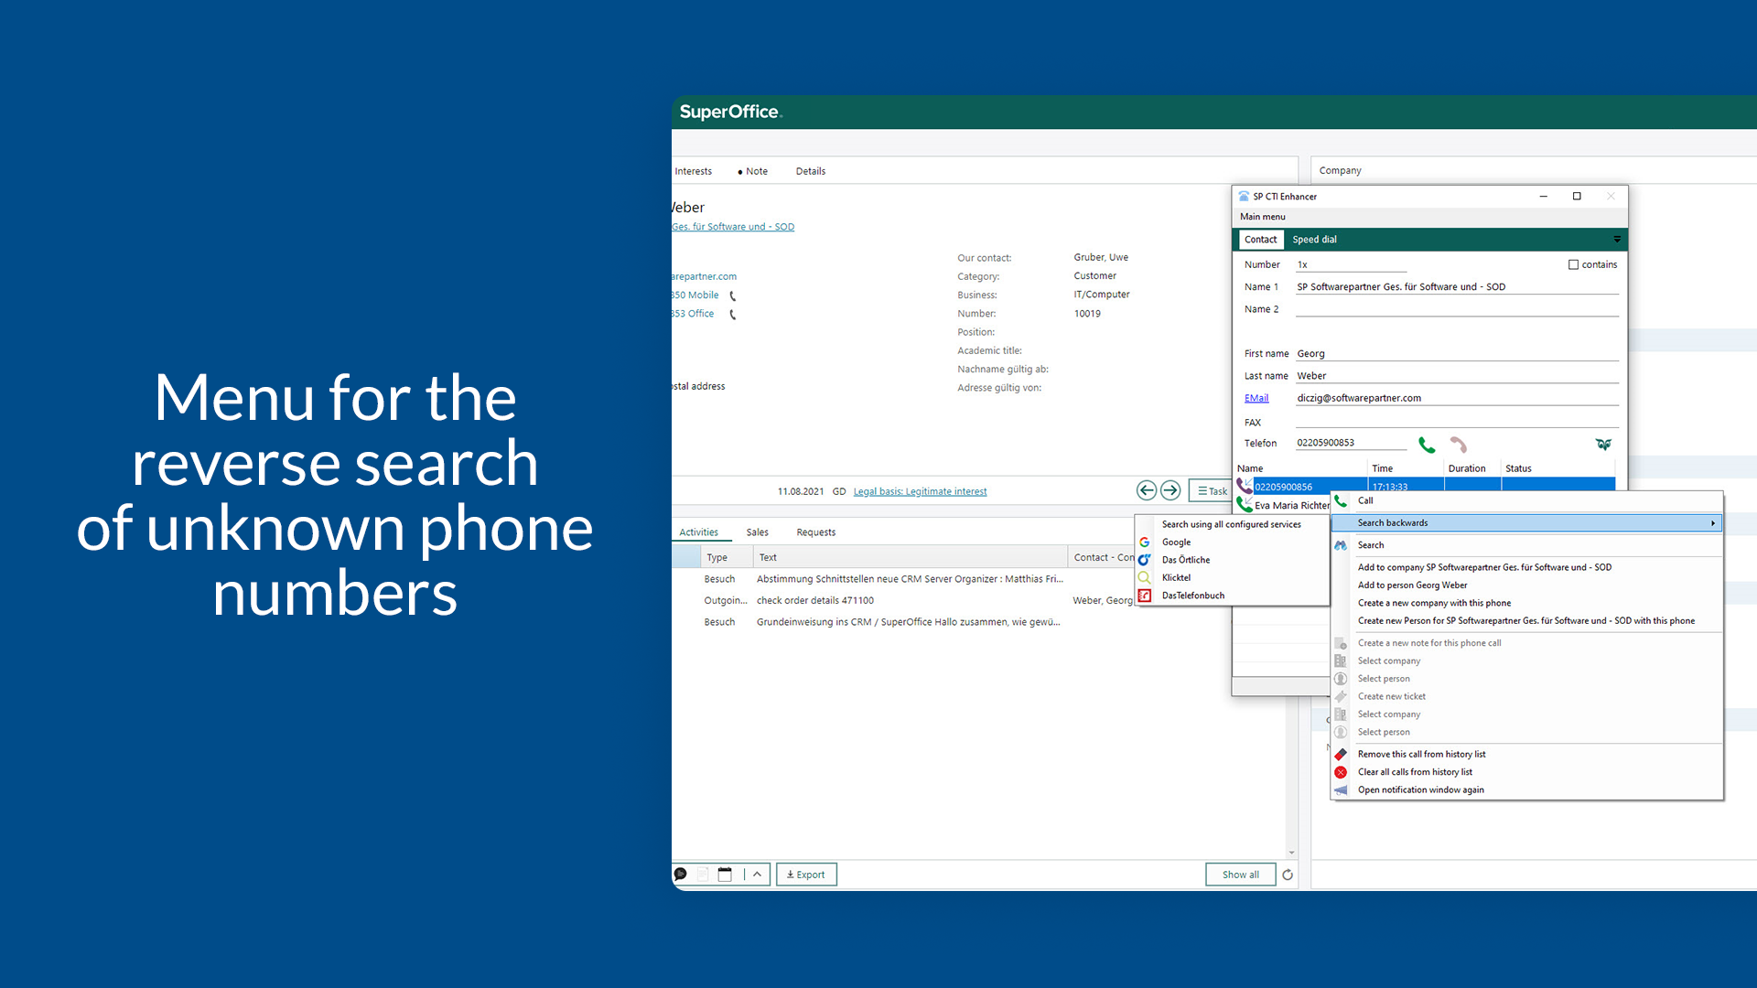Click the Number input field
Image resolution: width=1757 pixels, height=988 pixels.
(x=1351, y=264)
